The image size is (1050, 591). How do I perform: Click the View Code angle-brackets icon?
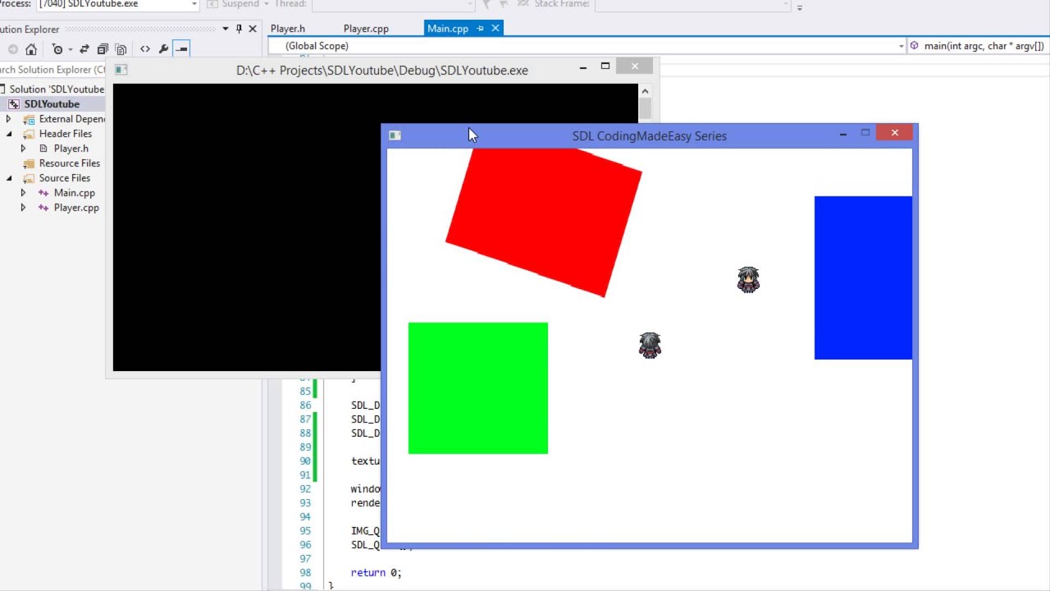(x=145, y=49)
